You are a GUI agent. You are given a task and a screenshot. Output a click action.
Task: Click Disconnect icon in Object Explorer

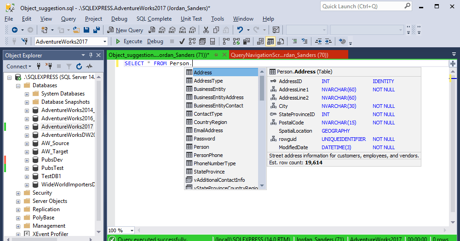(x=48, y=66)
